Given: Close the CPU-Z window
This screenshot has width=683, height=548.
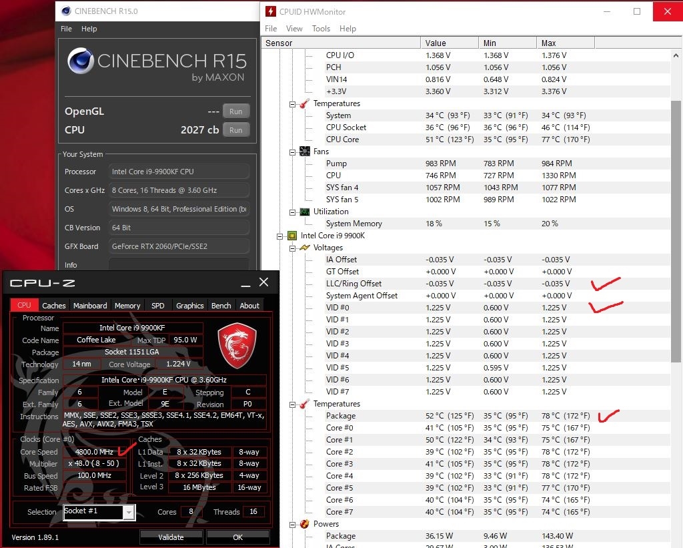Looking at the screenshot, I should click(264, 282).
